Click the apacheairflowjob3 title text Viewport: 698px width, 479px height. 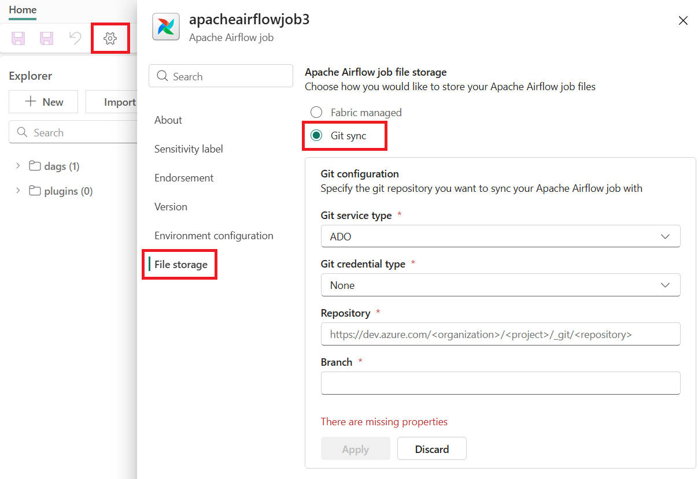tap(249, 19)
